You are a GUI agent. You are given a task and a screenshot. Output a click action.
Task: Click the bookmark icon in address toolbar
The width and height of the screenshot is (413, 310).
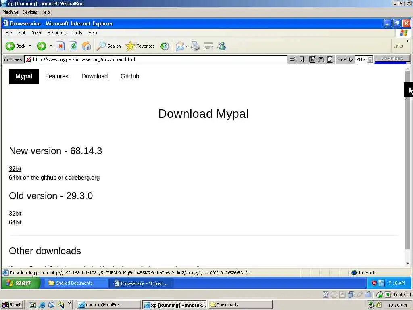coord(302,59)
